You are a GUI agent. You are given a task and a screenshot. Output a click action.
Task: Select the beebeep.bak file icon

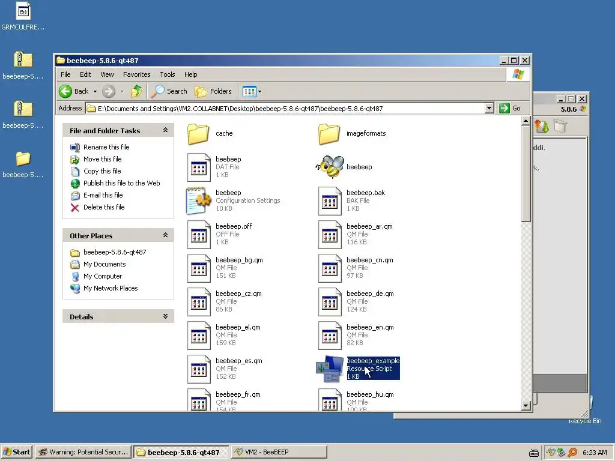coord(330,201)
